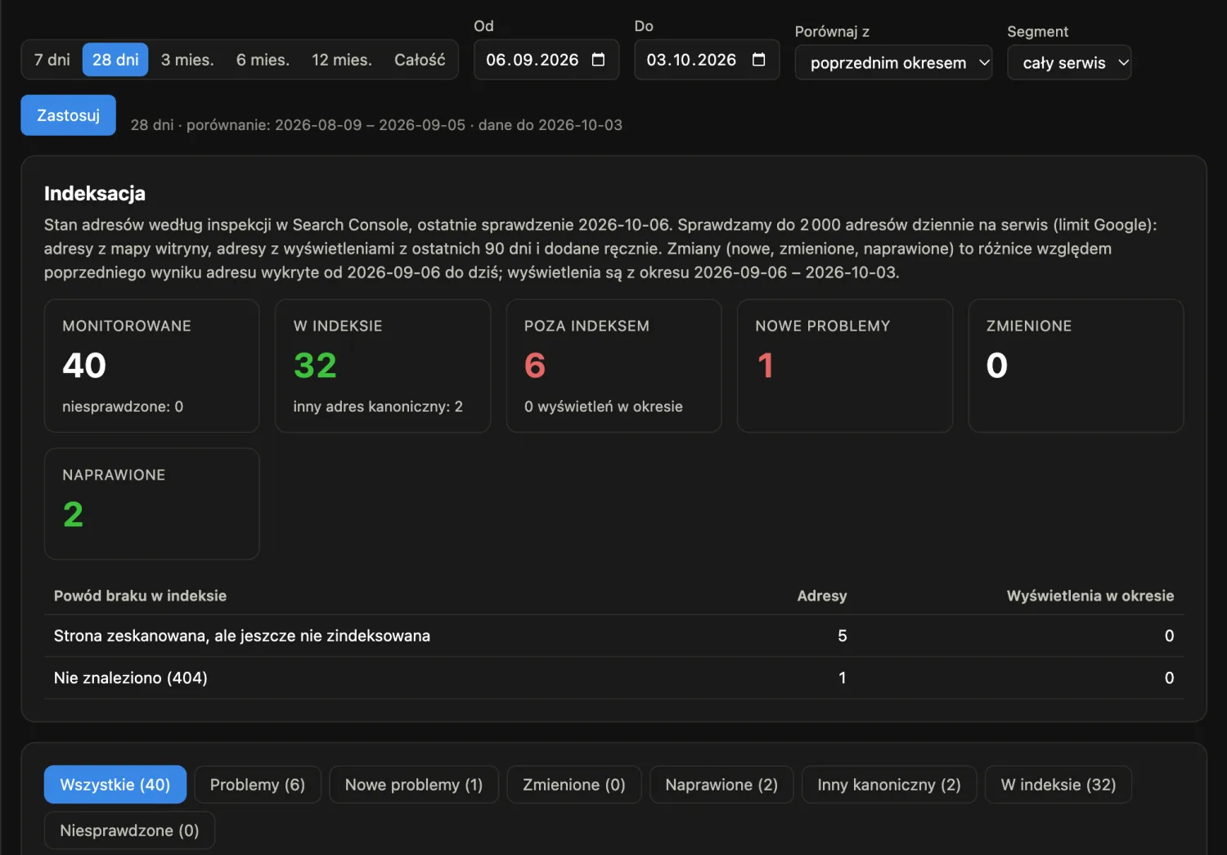Click the 'Wyświetlenia w okresie' column header
This screenshot has width=1227, height=855.
[1090, 596]
